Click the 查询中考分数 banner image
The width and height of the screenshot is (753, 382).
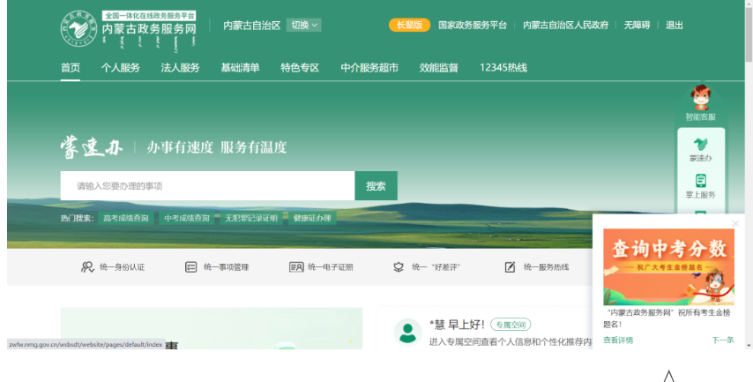pos(668,266)
